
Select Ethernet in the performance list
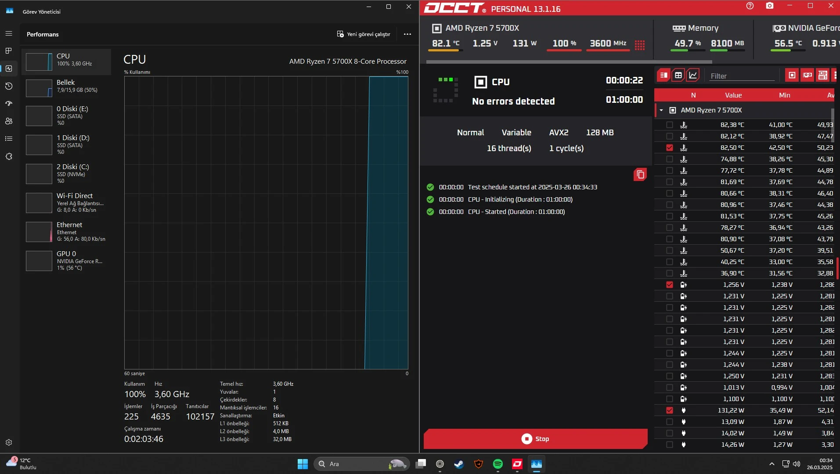[x=66, y=232]
